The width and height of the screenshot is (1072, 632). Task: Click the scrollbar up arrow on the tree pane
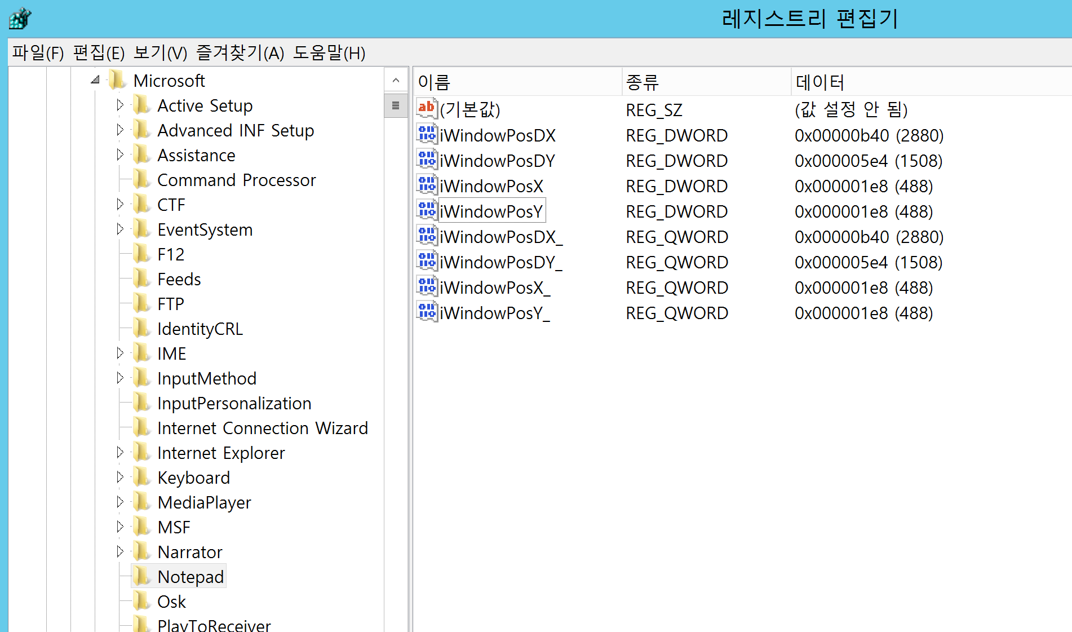[x=396, y=80]
